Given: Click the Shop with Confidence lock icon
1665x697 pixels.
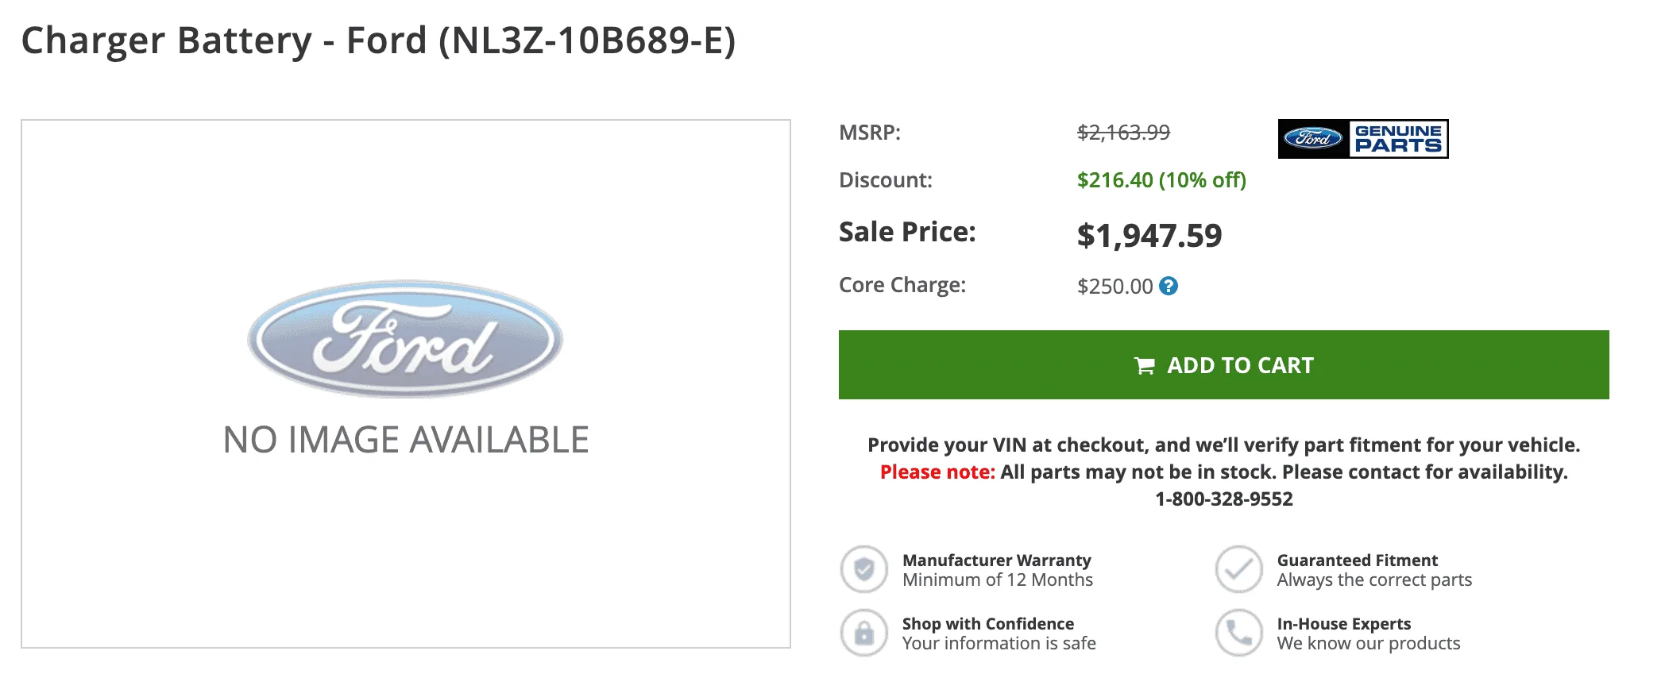Looking at the screenshot, I should point(863,633).
